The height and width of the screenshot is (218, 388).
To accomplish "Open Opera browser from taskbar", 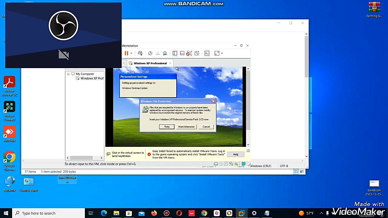I will click(x=179, y=213).
